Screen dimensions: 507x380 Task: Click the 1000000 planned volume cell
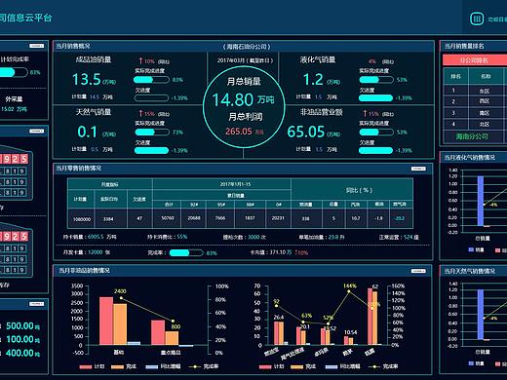82,219
